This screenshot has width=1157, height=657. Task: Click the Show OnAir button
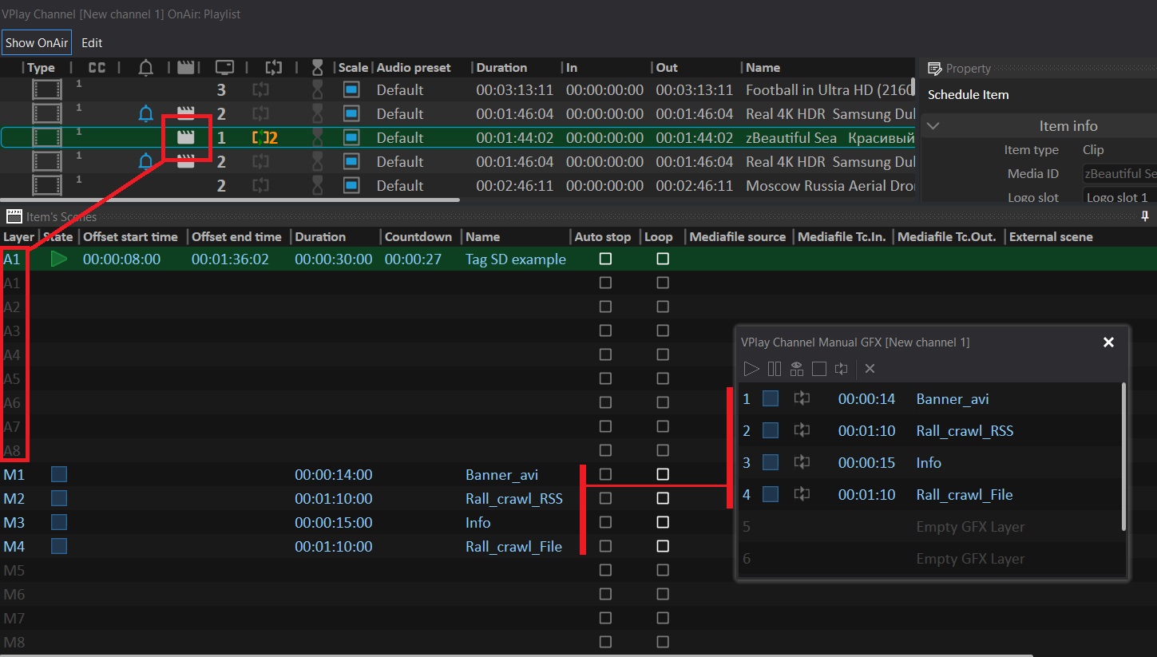37,43
